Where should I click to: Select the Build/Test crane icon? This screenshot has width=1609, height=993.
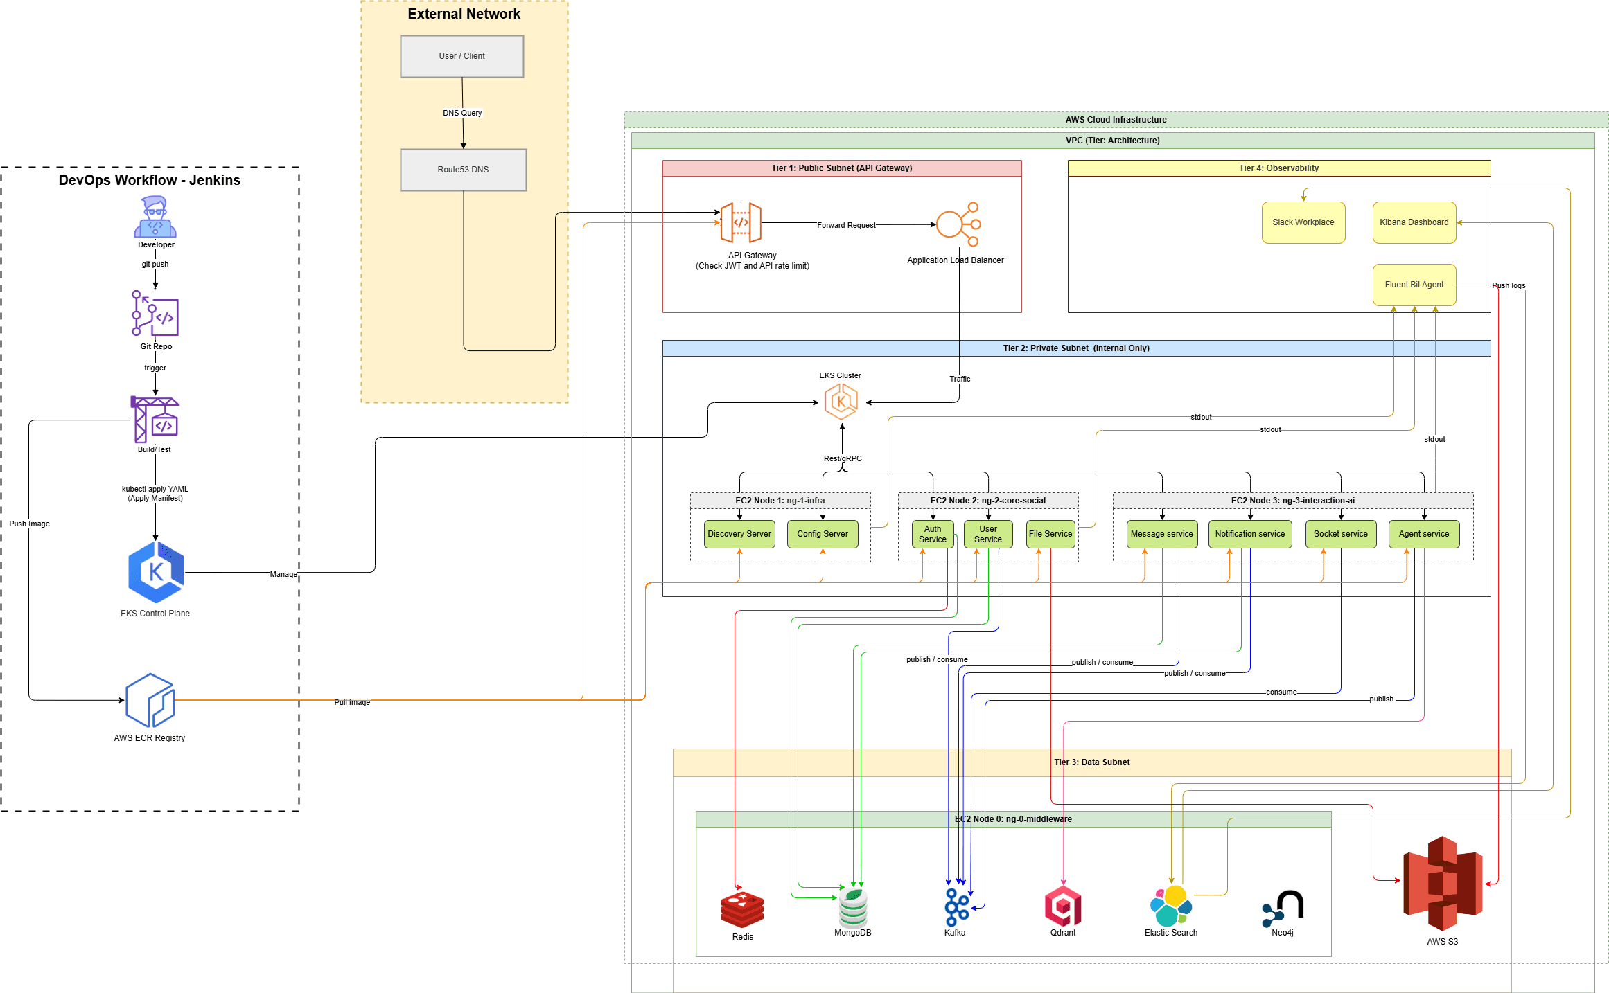[155, 420]
